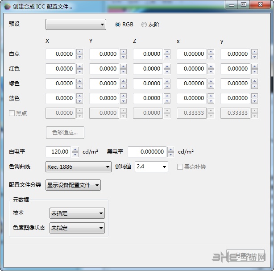Image resolution: width=274 pixels, height=271 pixels.
Task: Open the 色度图像状态 dropdown
Action: click(77, 228)
